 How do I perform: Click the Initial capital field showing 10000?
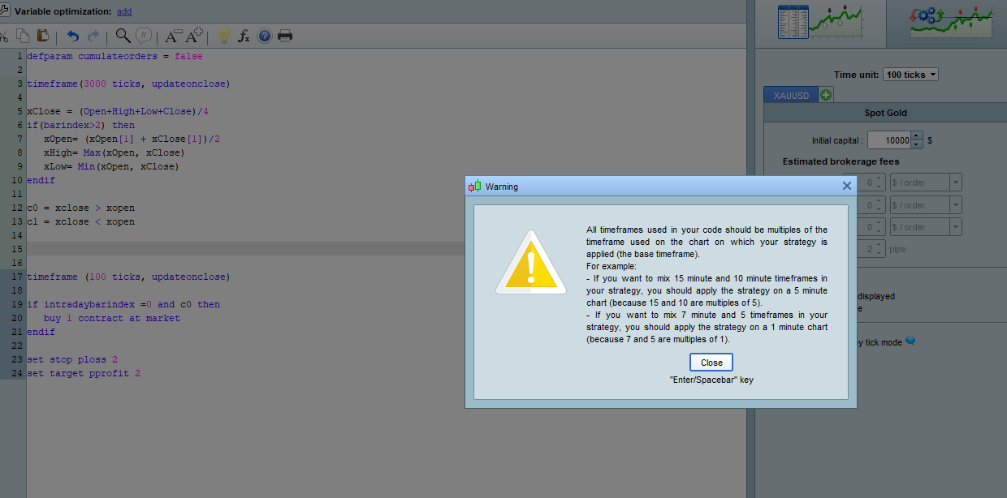click(889, 140)
